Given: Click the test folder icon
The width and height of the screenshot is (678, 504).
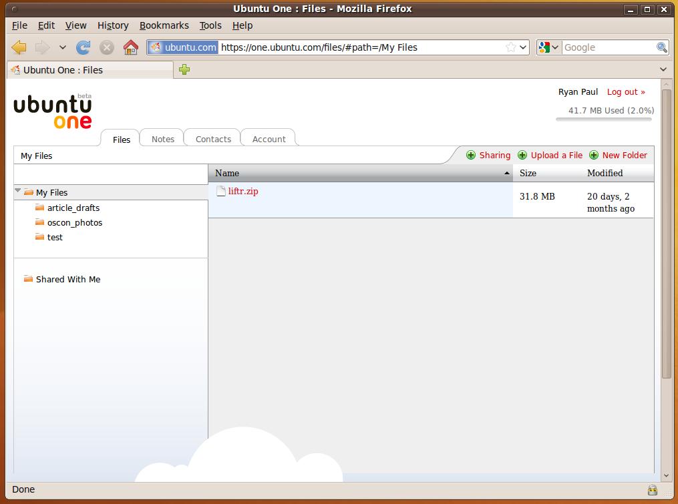Looking at the screenshot, I should click(x=40, y=237).
